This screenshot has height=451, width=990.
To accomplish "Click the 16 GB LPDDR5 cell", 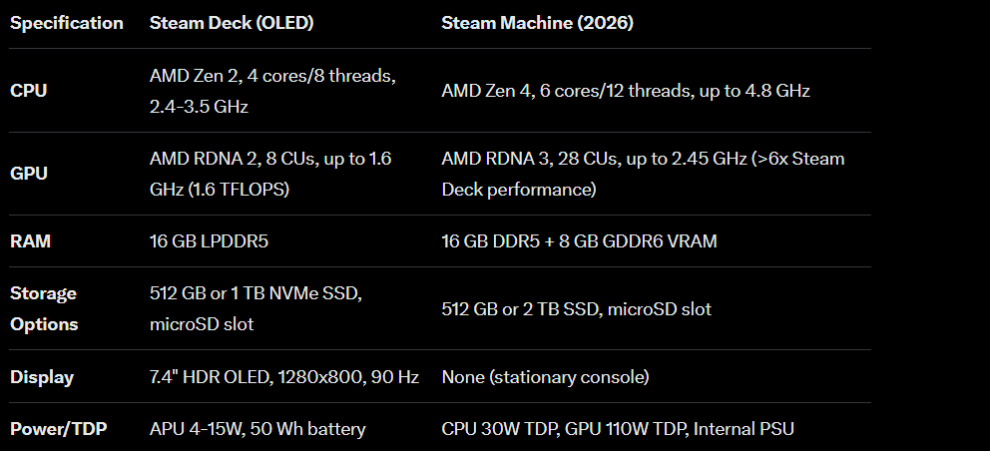I will coord(209,241).
